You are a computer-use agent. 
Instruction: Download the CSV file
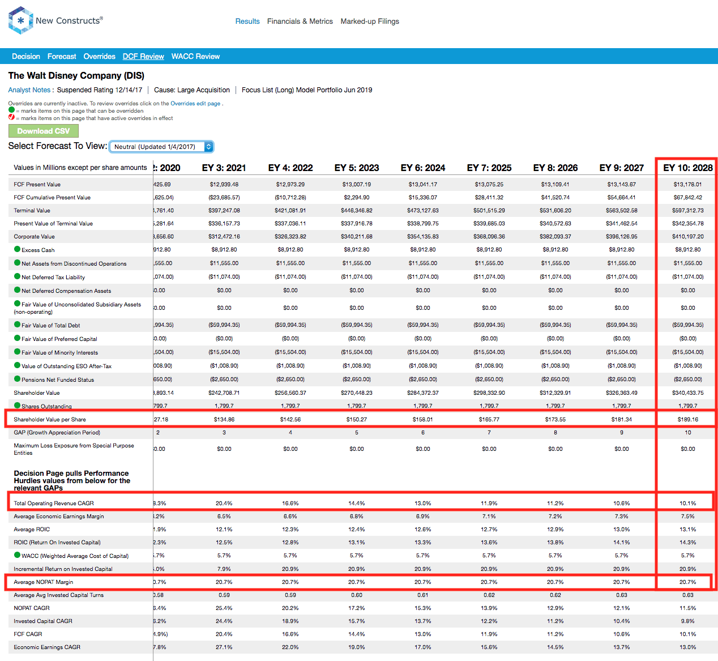(x=44, y=131)
